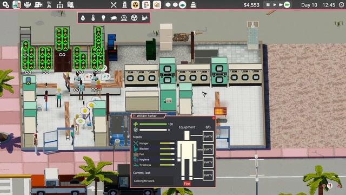Click the white body silhouette figure

[187, 155]
